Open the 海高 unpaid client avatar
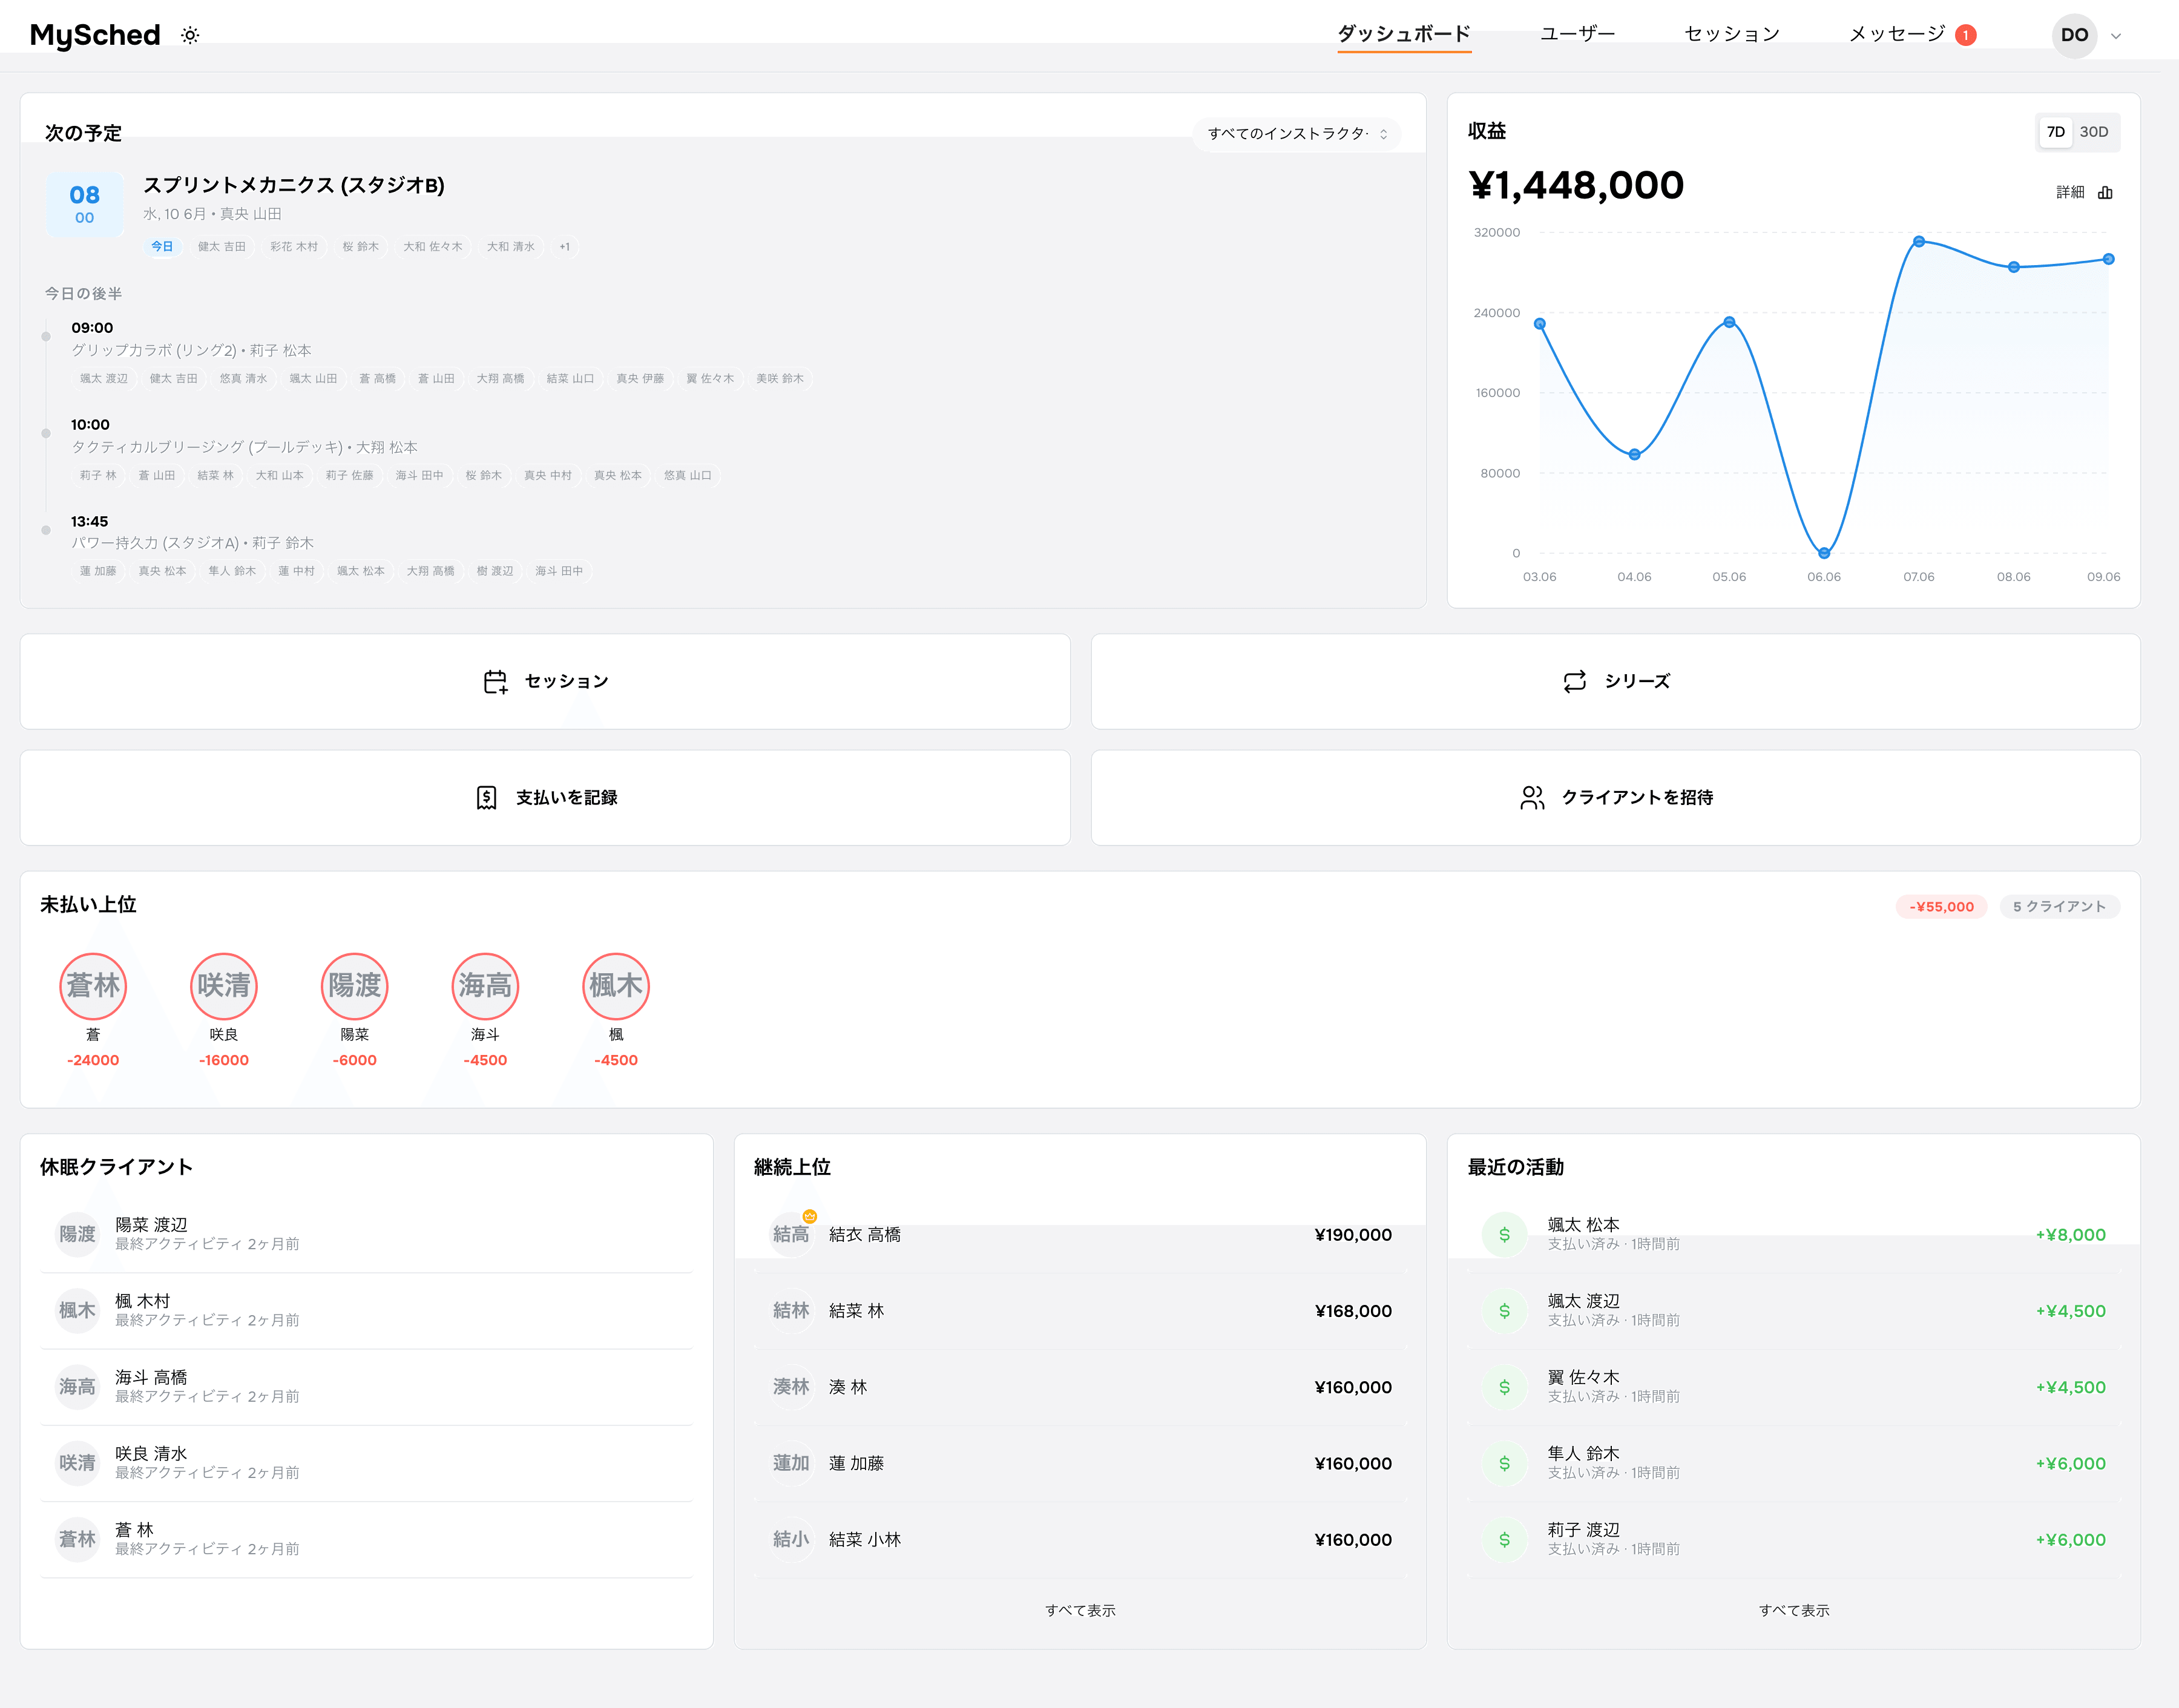This screenshot has width=2179, height=1708. [x=485, y=986]
